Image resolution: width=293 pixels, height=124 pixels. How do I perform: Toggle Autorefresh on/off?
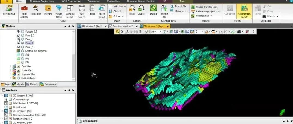pos(244,12)
